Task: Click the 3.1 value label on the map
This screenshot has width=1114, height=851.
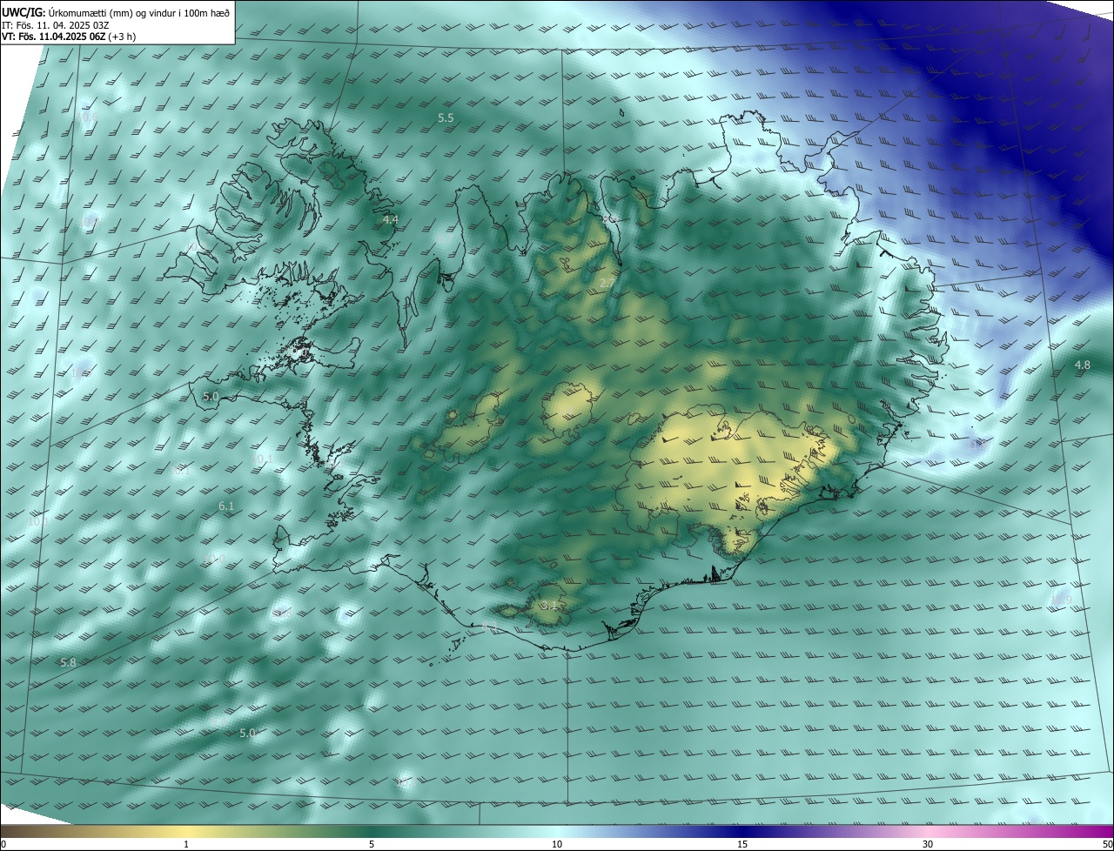Action: tap(548, 605)
